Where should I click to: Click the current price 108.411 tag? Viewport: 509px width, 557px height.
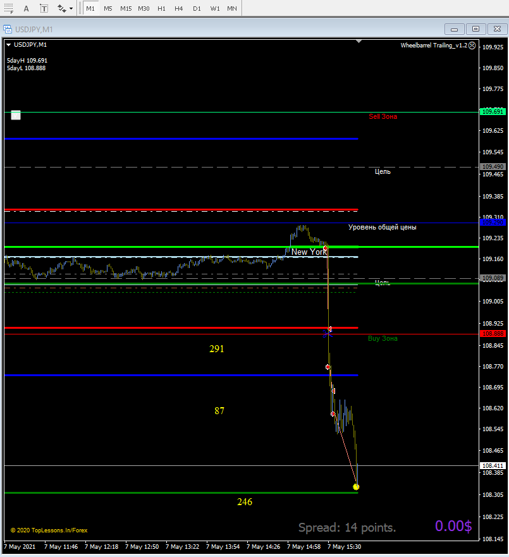(493, 466)
